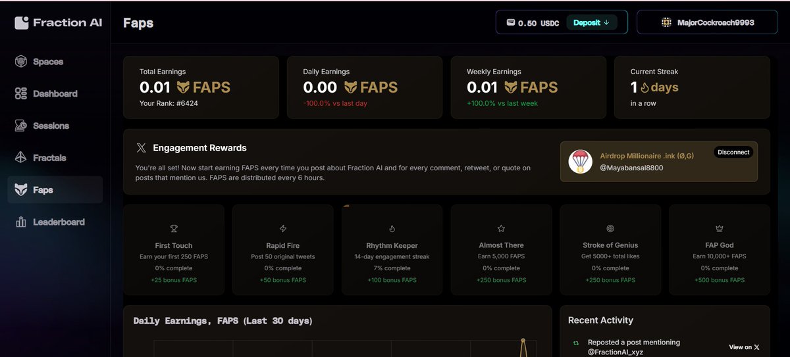Click the First Touch achievement card title

pyautogui.click(x=174, y=245)
